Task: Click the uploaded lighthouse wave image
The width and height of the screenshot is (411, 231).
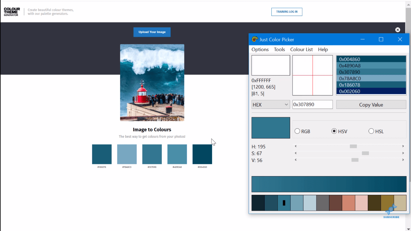Action: pyautogui.click(x=152, y=83)
